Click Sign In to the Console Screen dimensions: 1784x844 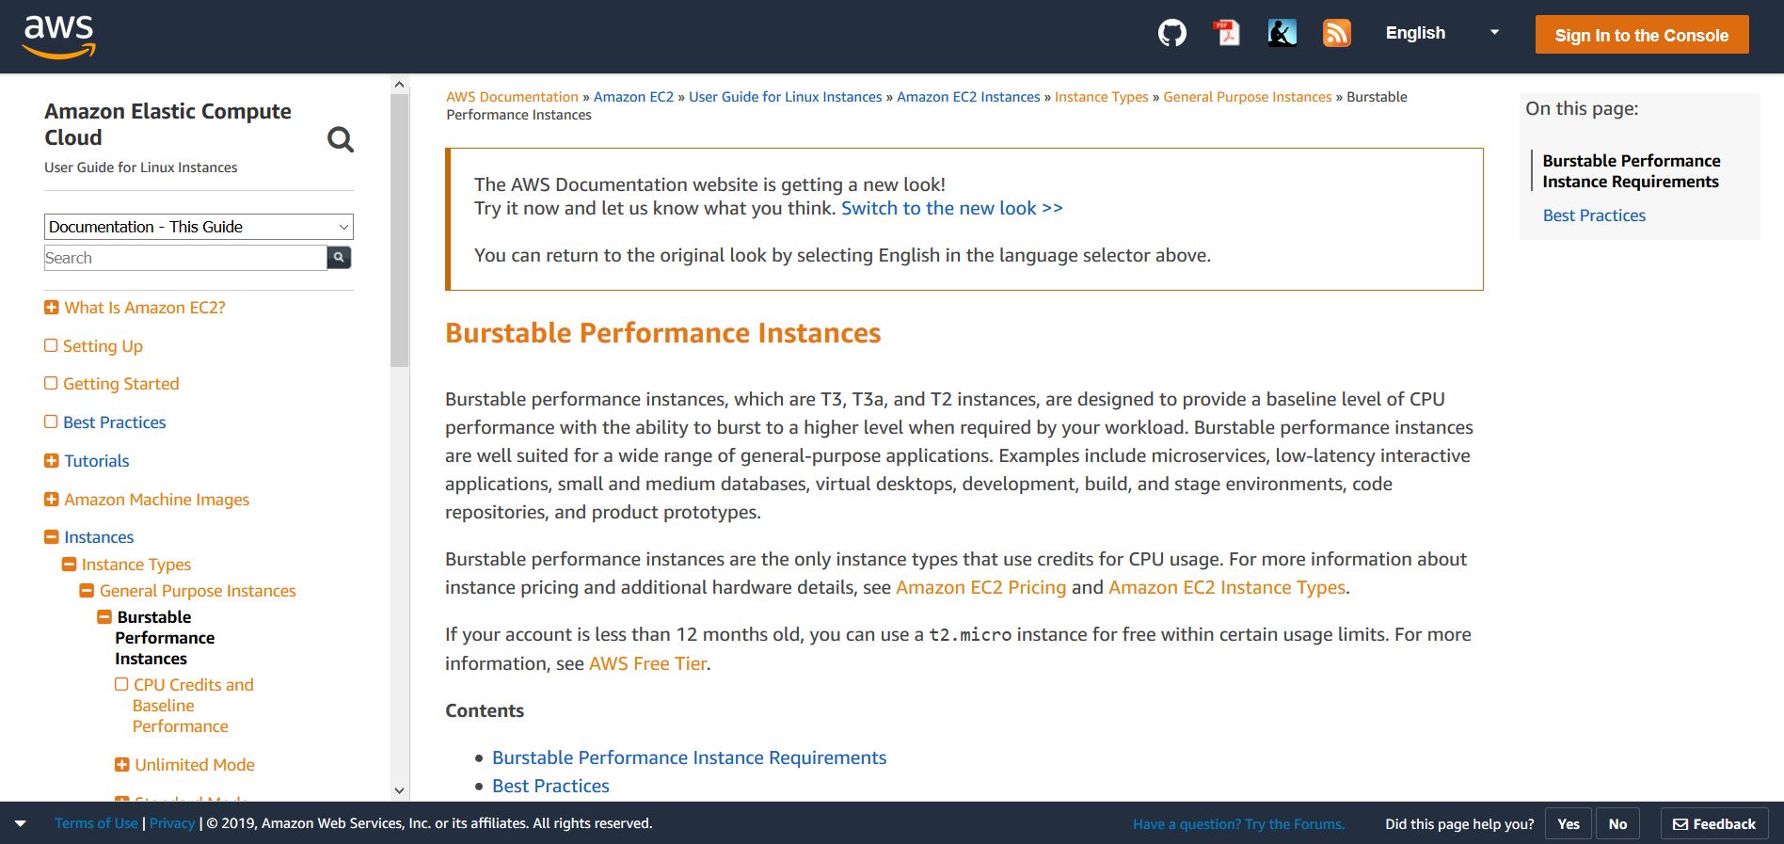1642,35
